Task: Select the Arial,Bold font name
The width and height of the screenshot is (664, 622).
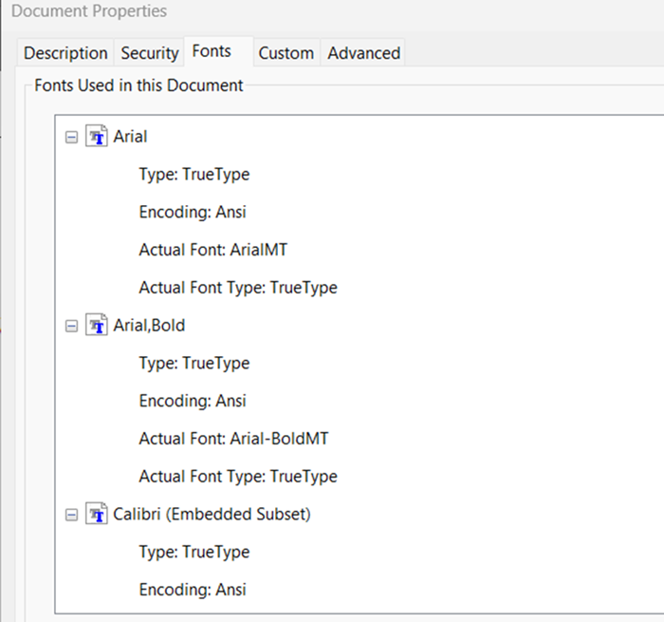Action: click(149, 326)
